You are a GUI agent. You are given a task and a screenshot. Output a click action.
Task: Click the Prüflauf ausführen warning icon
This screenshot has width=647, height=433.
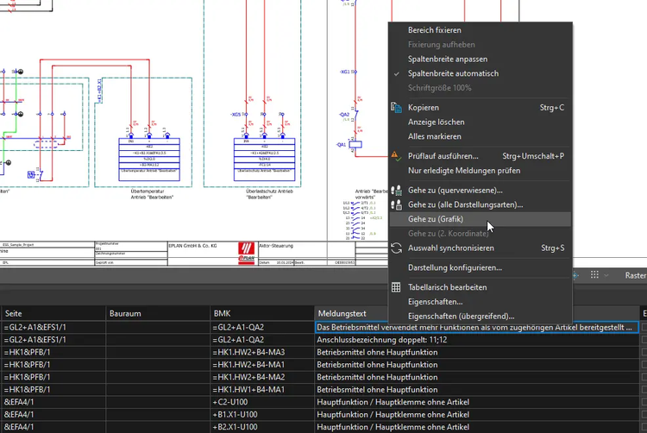click(397, 156)
